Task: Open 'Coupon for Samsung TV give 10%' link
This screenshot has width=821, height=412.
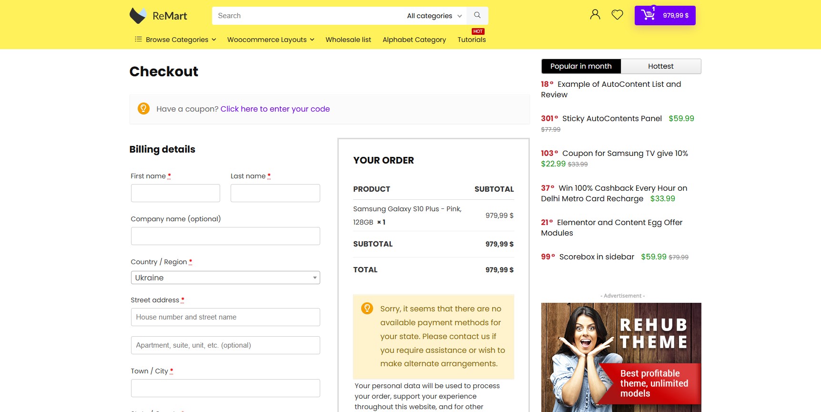Action: (x=625, y=153)
